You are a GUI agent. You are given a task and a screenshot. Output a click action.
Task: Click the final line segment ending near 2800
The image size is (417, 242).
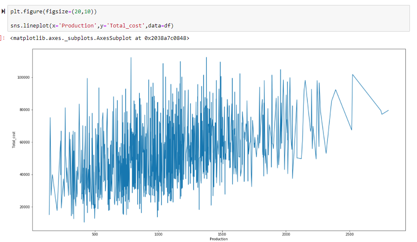click(385, 112)
